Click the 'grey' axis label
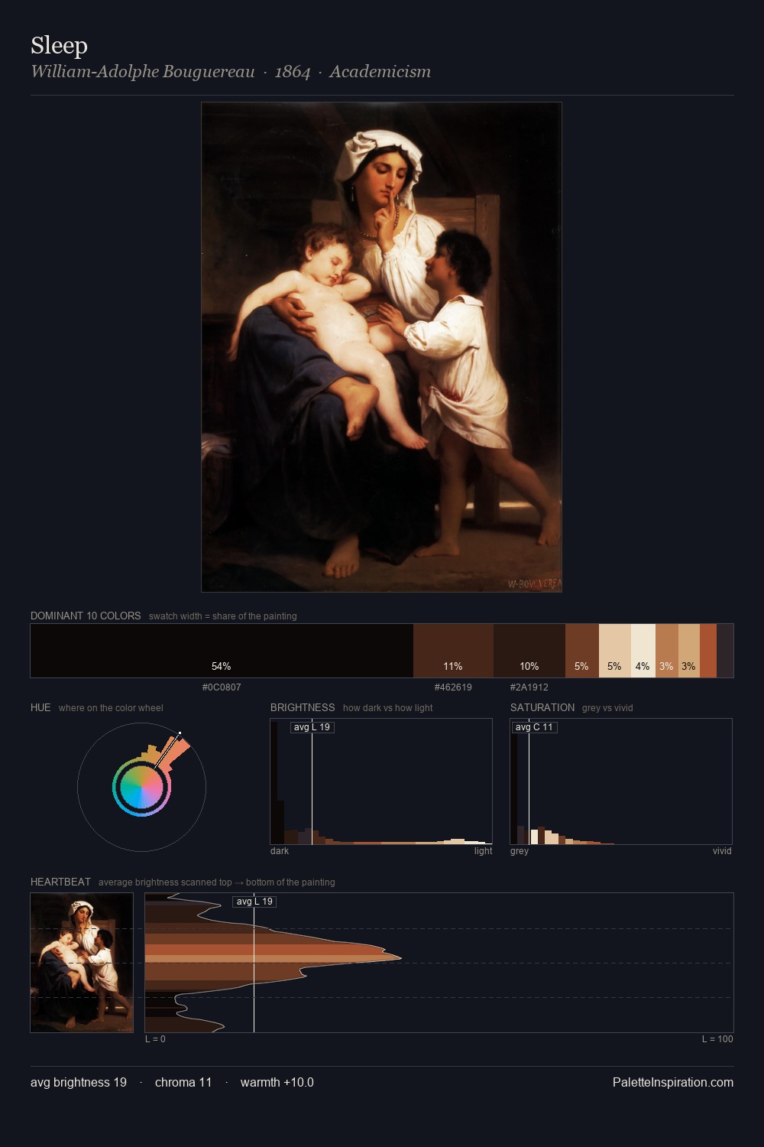The image size is (764, 1147). coord(520,851)
